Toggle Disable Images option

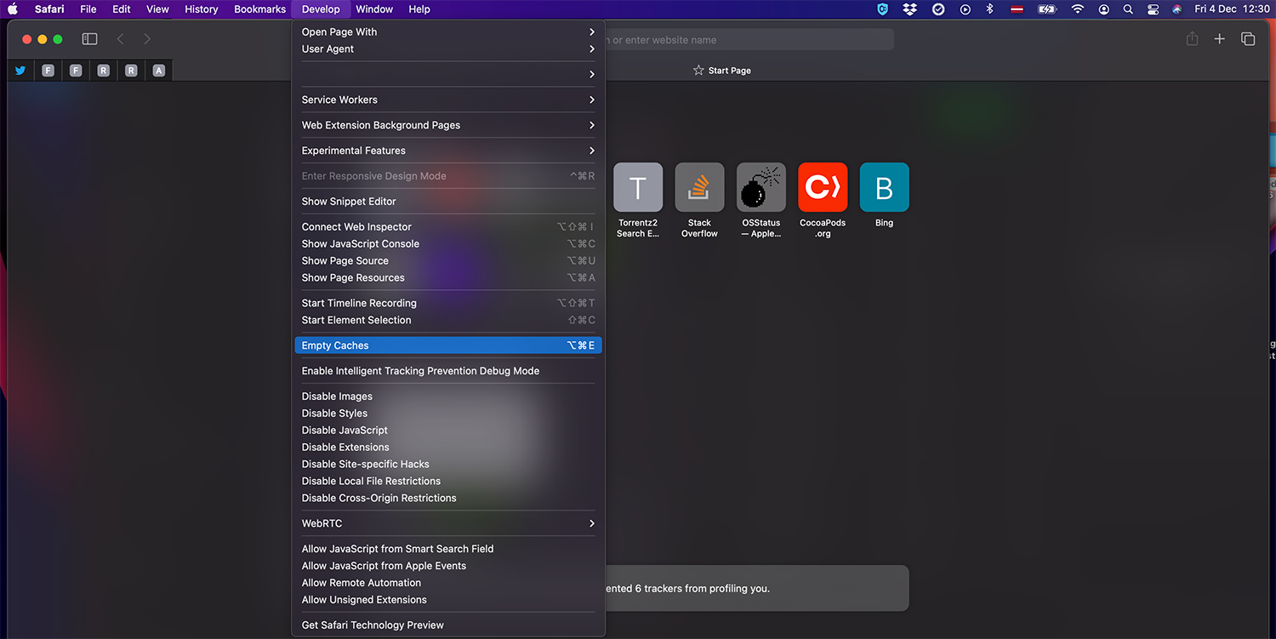click(337, 397)
